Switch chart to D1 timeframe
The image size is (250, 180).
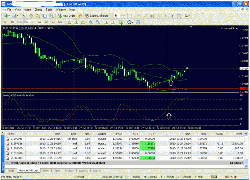(x=46, y=22)
